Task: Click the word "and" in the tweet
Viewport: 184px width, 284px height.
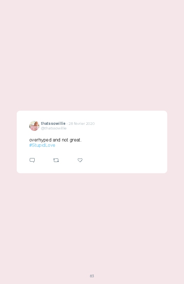Action: (56, 140)
